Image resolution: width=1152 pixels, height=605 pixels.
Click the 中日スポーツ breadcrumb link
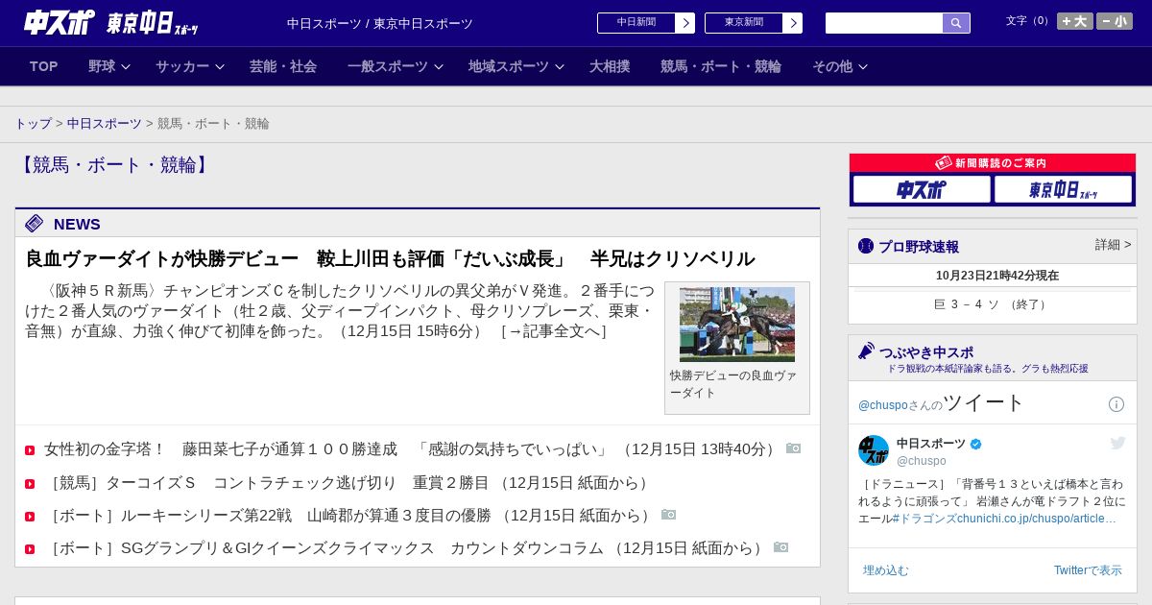tap(105, 124)
